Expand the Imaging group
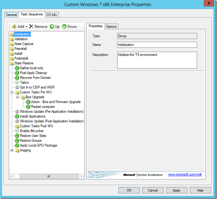This screenshot has width=217, height=199. click(12, 150)
